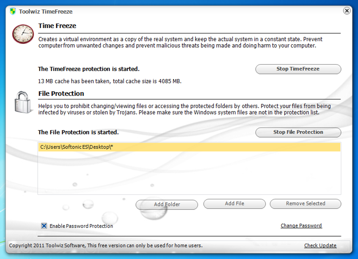The height and width of the screenshot is (259, 358).
Task: Close the Toolwiz TimeFreeze window
Action: pyautogui.click(x=346, y=11)
